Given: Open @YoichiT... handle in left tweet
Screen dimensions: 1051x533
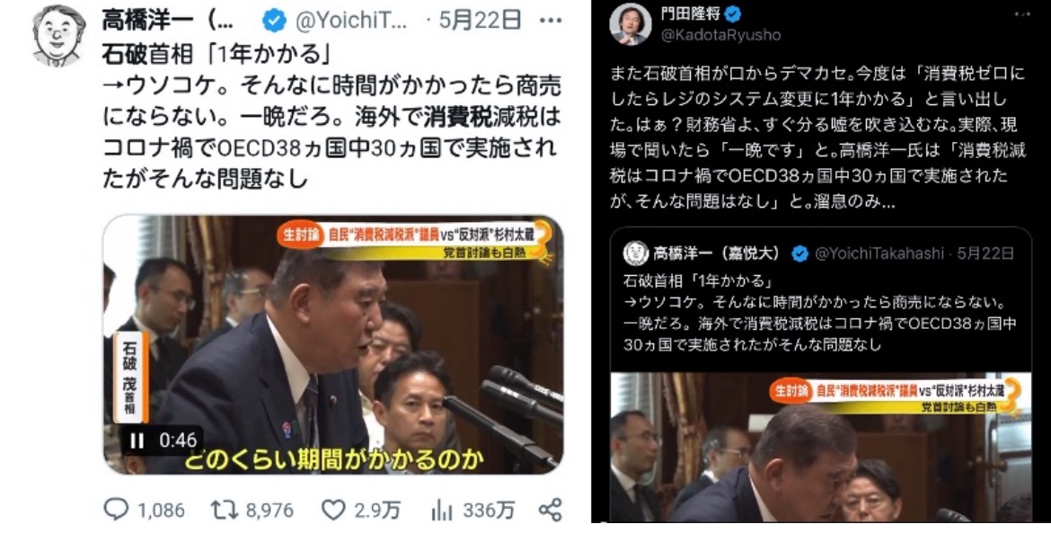Looking at the screenshot, I should (352, 22).
